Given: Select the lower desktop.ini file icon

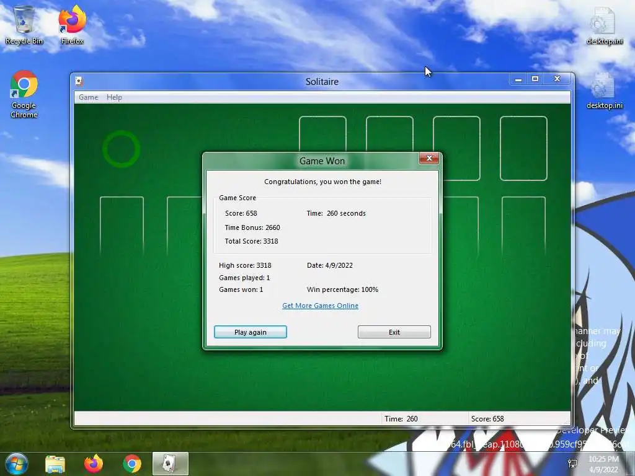Looking at the screenshot, I should pos(604,91).
